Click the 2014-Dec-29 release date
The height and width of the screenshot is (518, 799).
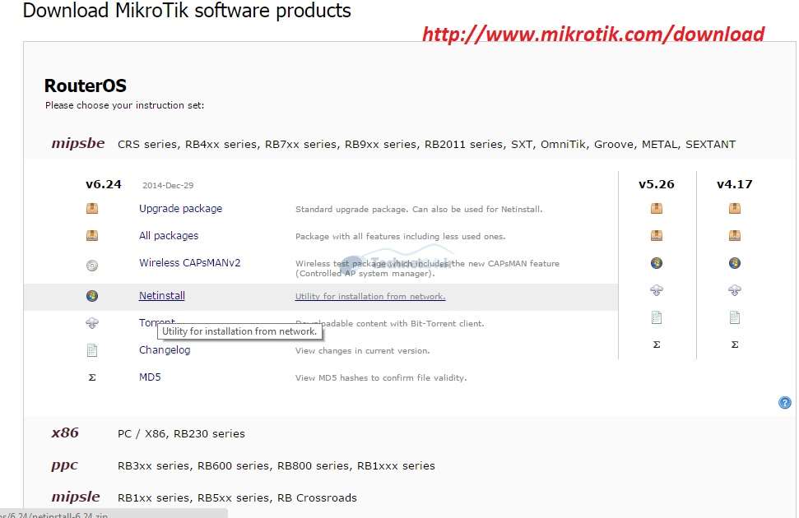[168, 185]
